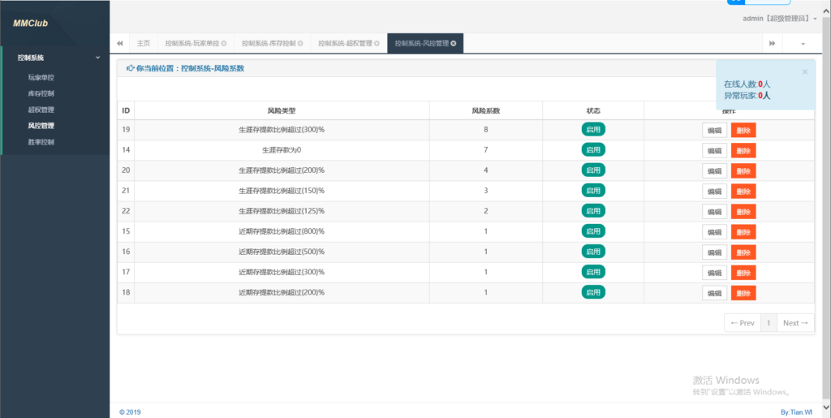Screen dimensions: 831x418
Task: Close the 玩家单控 tab via its X icon
Action: [x=223, y=43]
